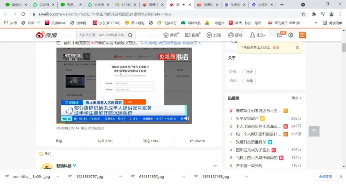Toggle video volume speaker icon
Screen dimensions: 346x184
[187, 118]
